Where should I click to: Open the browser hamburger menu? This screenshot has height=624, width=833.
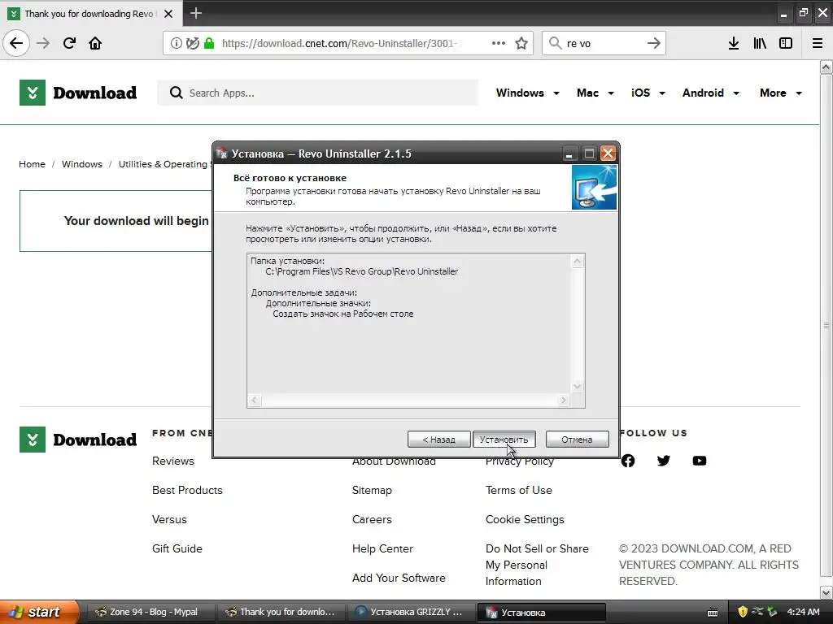click(x=818, y=43)
